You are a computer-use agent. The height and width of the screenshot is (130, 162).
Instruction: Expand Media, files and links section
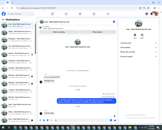pos(139,52)
